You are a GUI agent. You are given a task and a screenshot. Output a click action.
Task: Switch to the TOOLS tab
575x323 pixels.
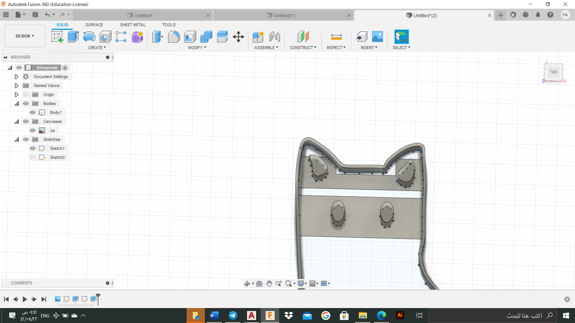tap(169, 25)
